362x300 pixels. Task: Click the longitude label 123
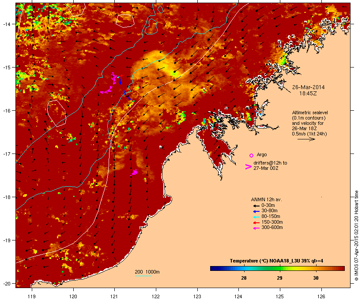197,296
